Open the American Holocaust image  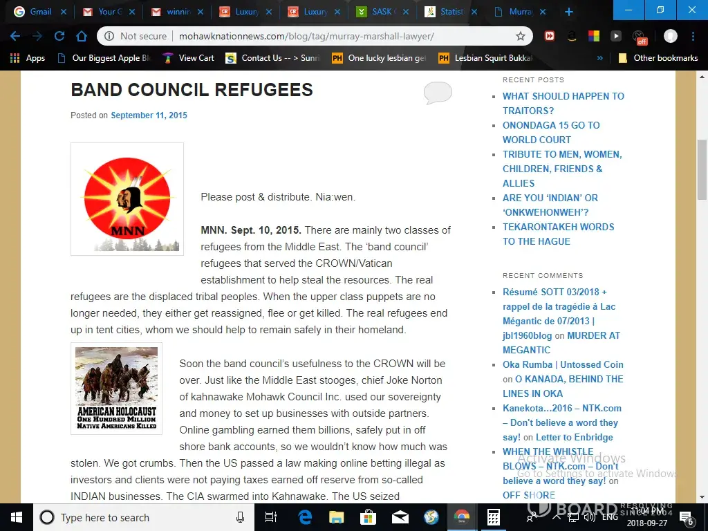tap(116, 389)
